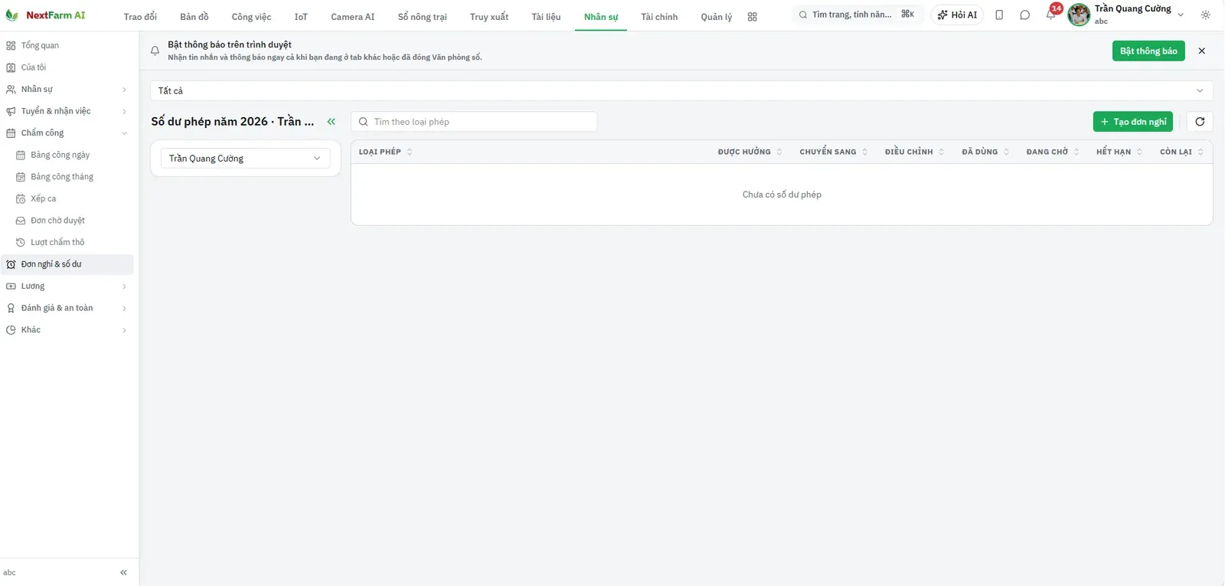Open the Tất cả filter dropdown
Screen dimensions: 1225x586
681,90
